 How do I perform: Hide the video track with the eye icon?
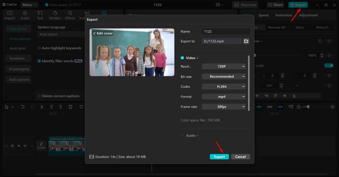tap(19, 146)
